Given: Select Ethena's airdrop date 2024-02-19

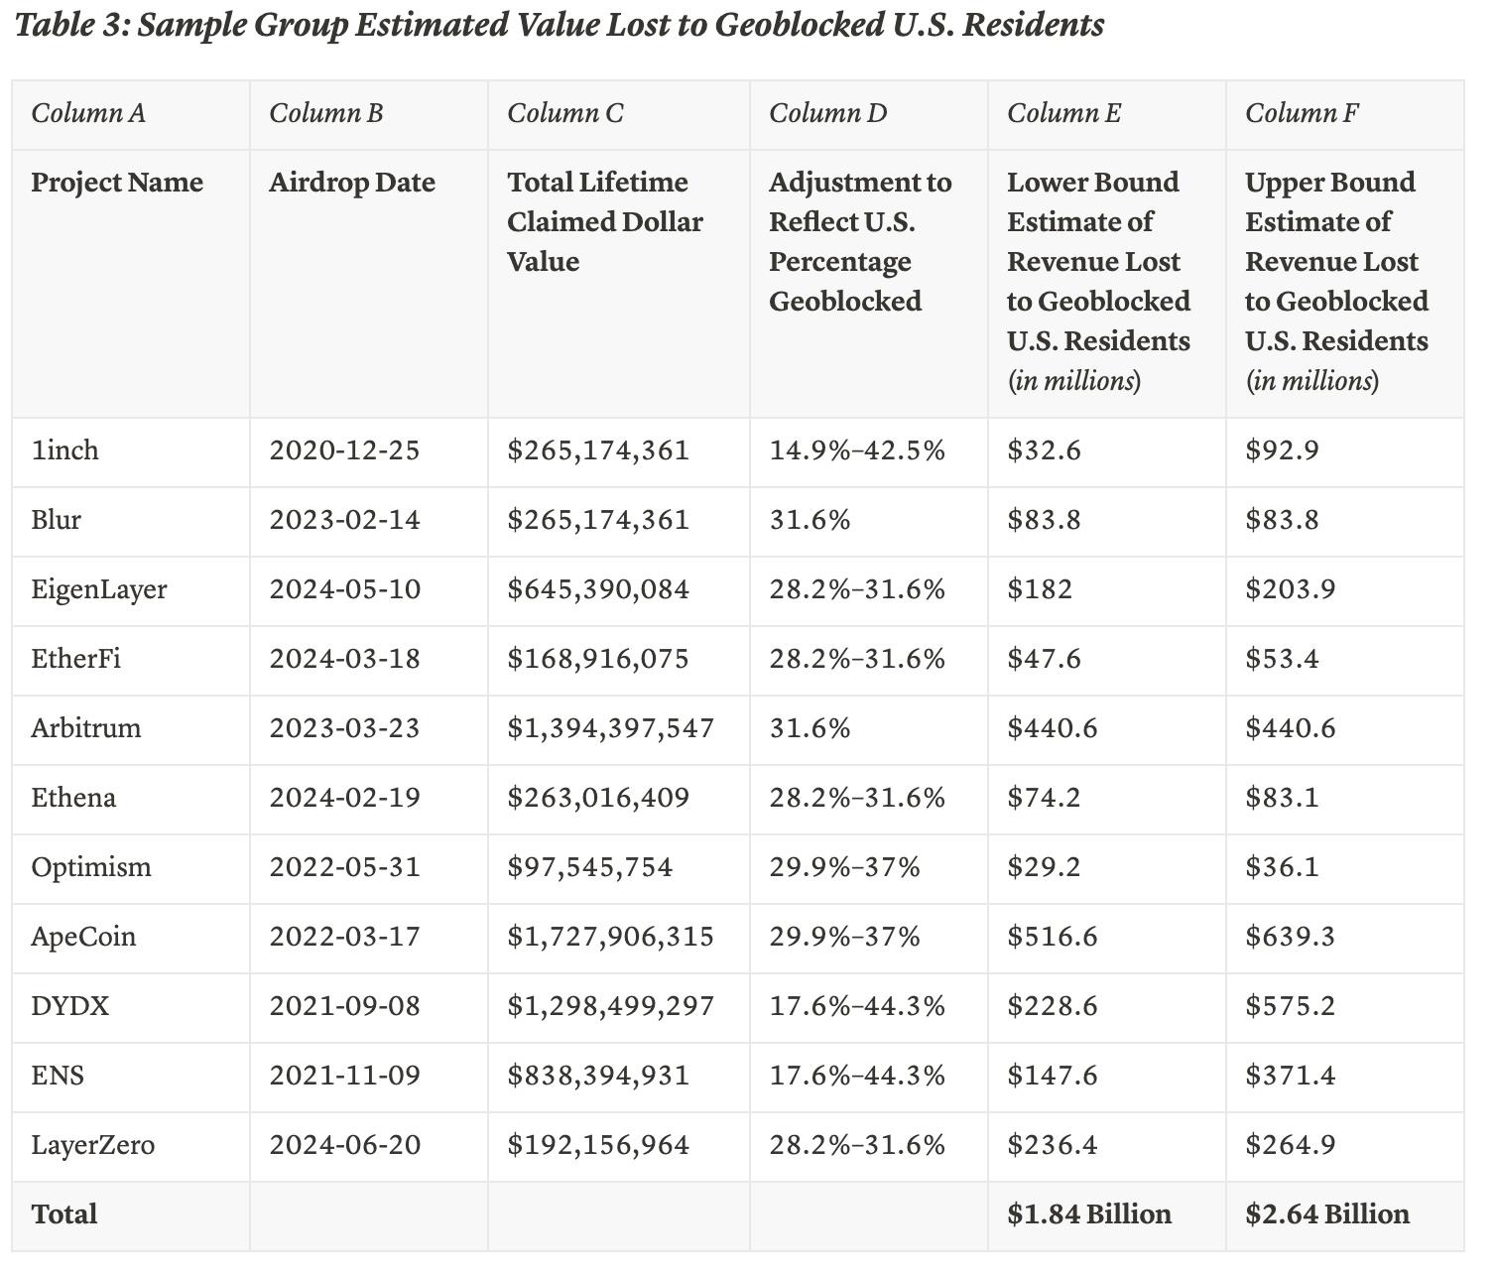Looking at the screenshot, I should pyautogui.click(x=344, y=798).
